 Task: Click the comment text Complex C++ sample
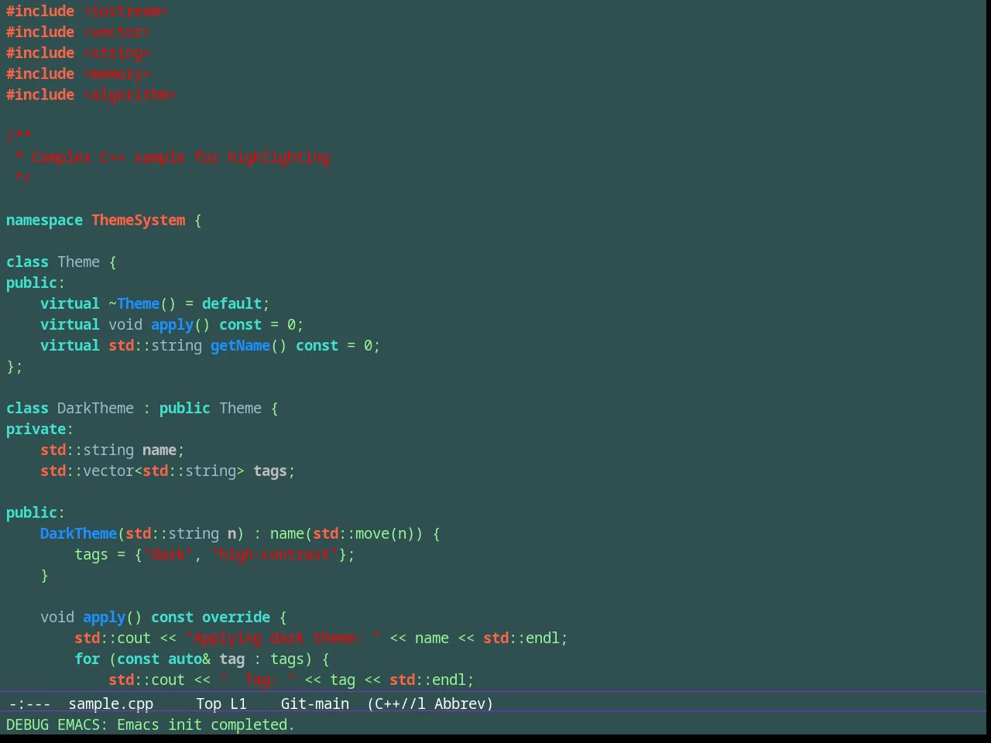(x=108, y=157)
